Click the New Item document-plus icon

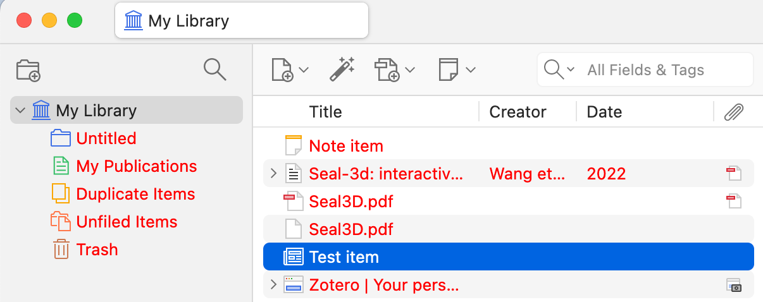pyautogui.click(x=282, y=69)
